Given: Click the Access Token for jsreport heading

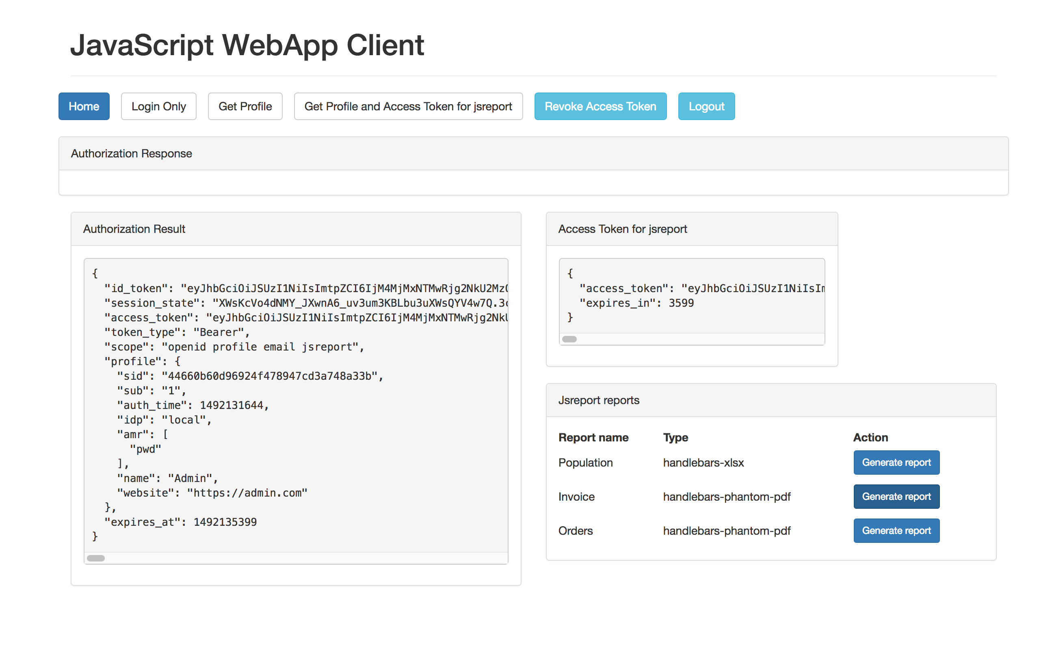Looking at the screenshot, I should [622, 229].
